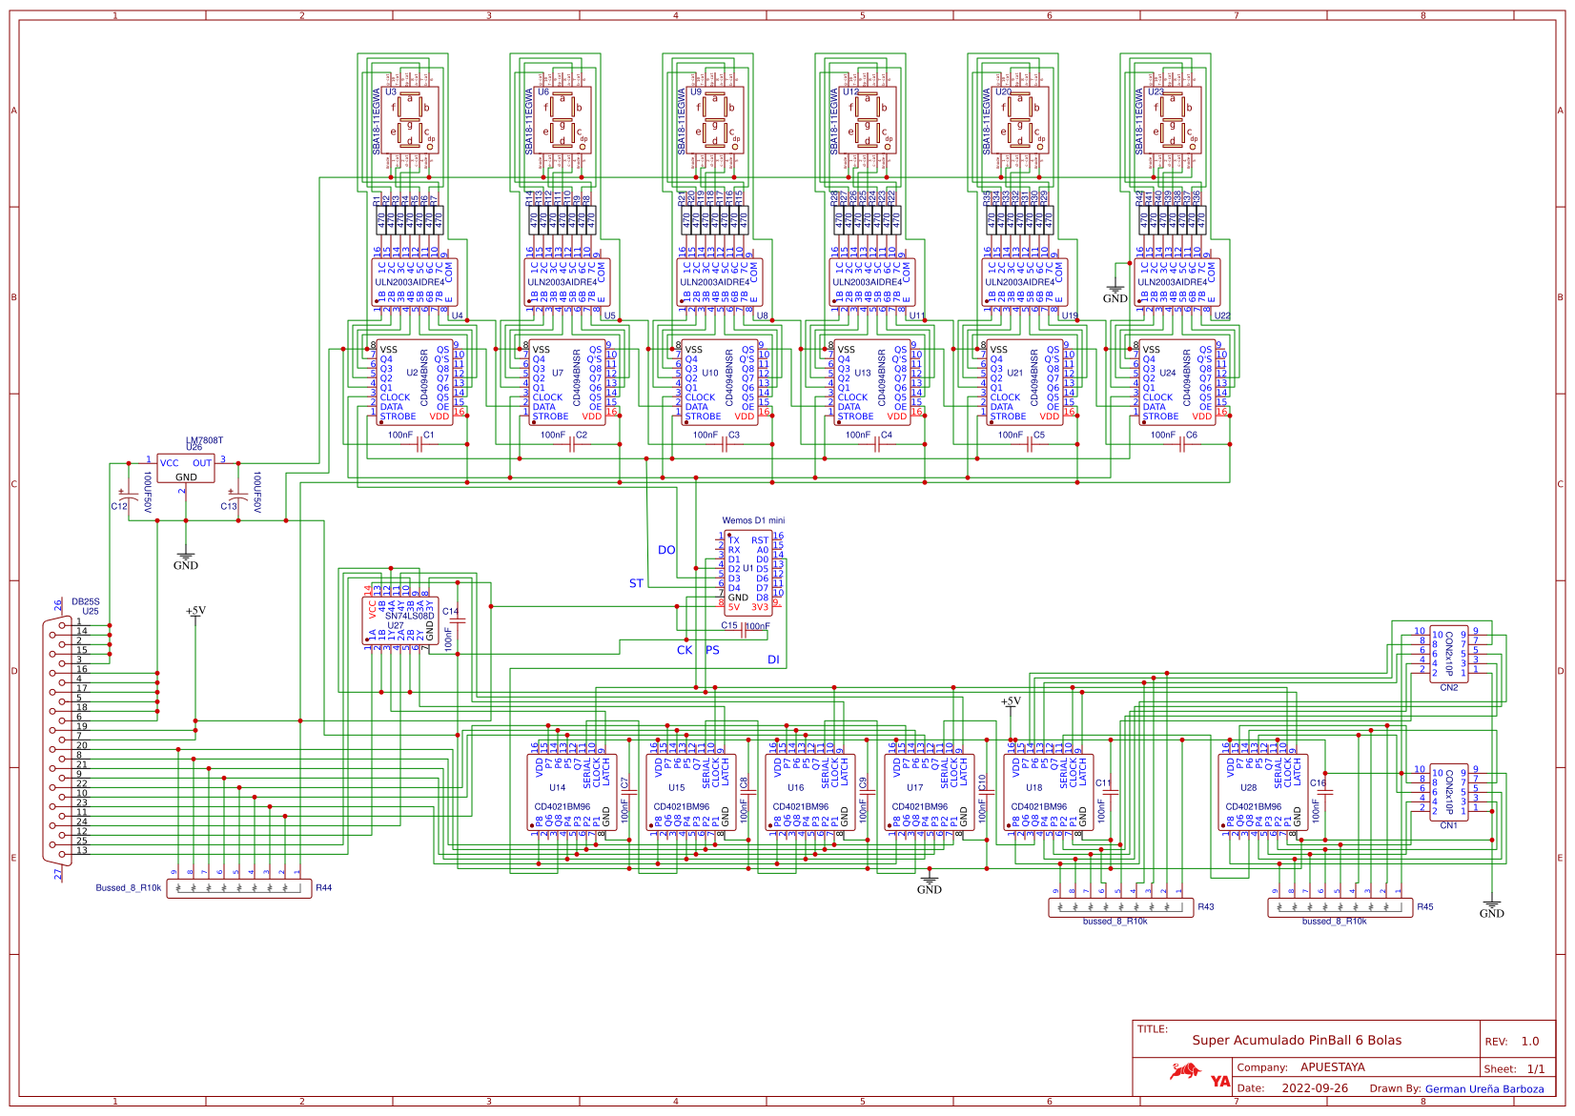Click the date 2022-09-26
The width and height of the screenshot is (1575, 1116).
(1315, 1088)
